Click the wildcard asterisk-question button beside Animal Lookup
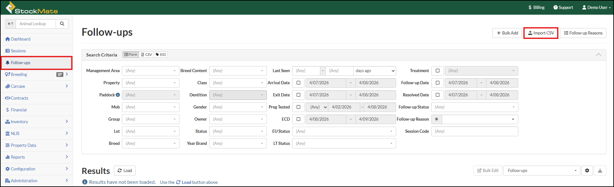This screenshot has height=187, width=614. tap(11, 24)
